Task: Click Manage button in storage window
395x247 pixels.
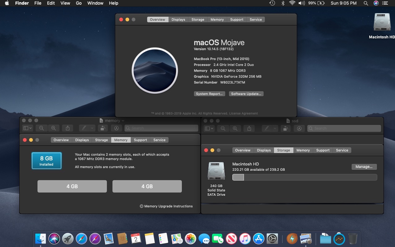Action: coord(364,167)
